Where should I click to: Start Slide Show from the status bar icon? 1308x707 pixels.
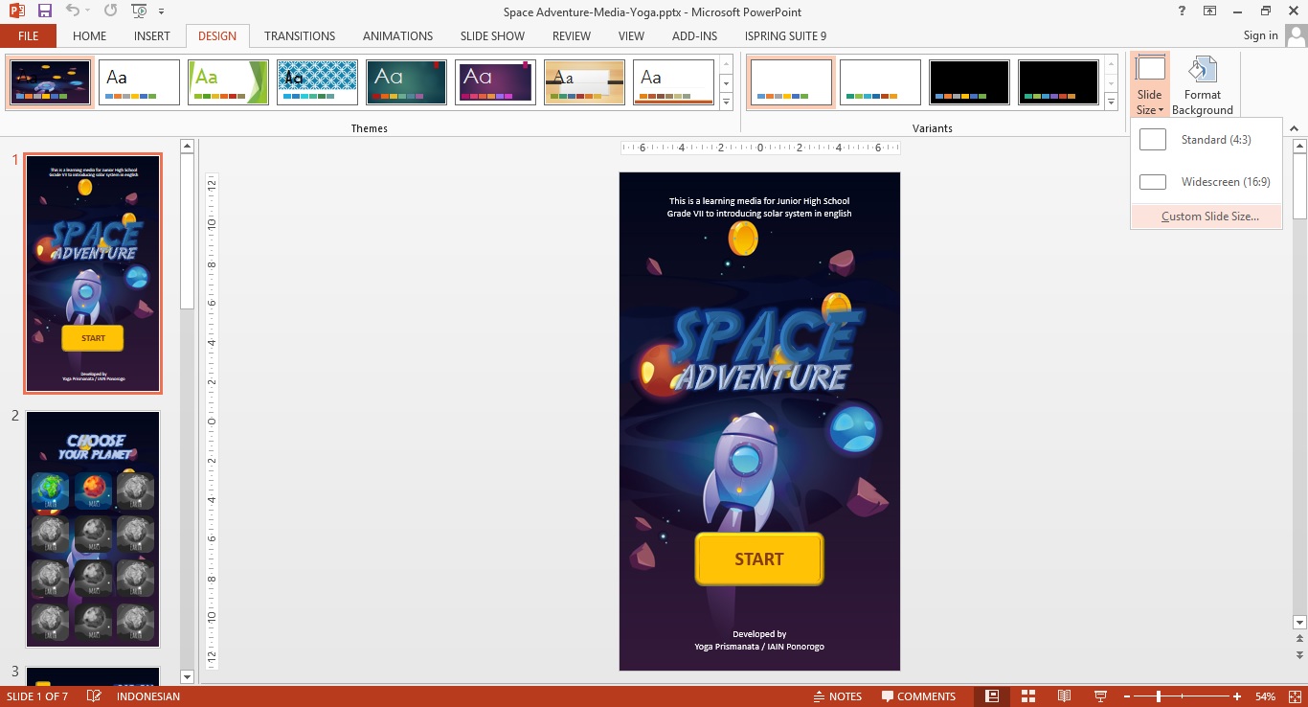coord(1099,696)
